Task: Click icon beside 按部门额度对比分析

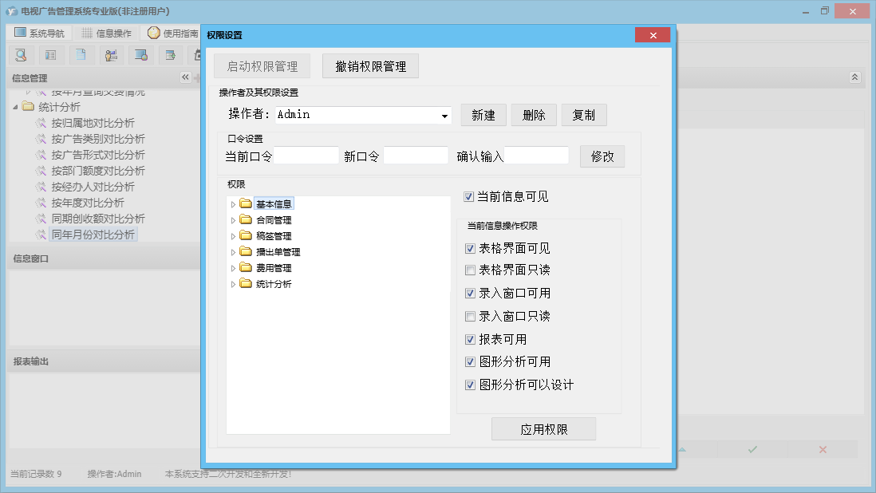Action: coord(41,170)
